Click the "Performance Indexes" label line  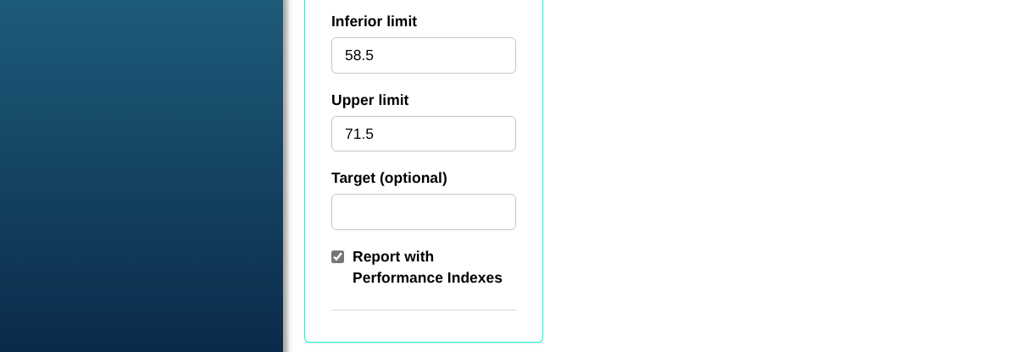[427, 278]
